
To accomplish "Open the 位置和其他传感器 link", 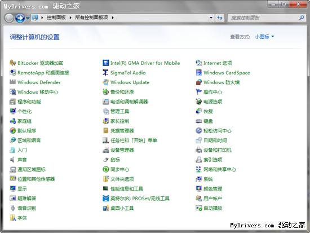I will [x=36, y=179].
